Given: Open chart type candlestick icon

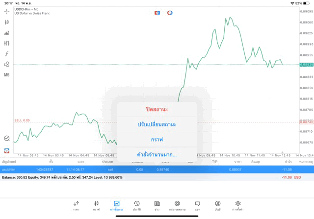Looking at the screenshot, I should pyautogui.click(x=7, y=22).
